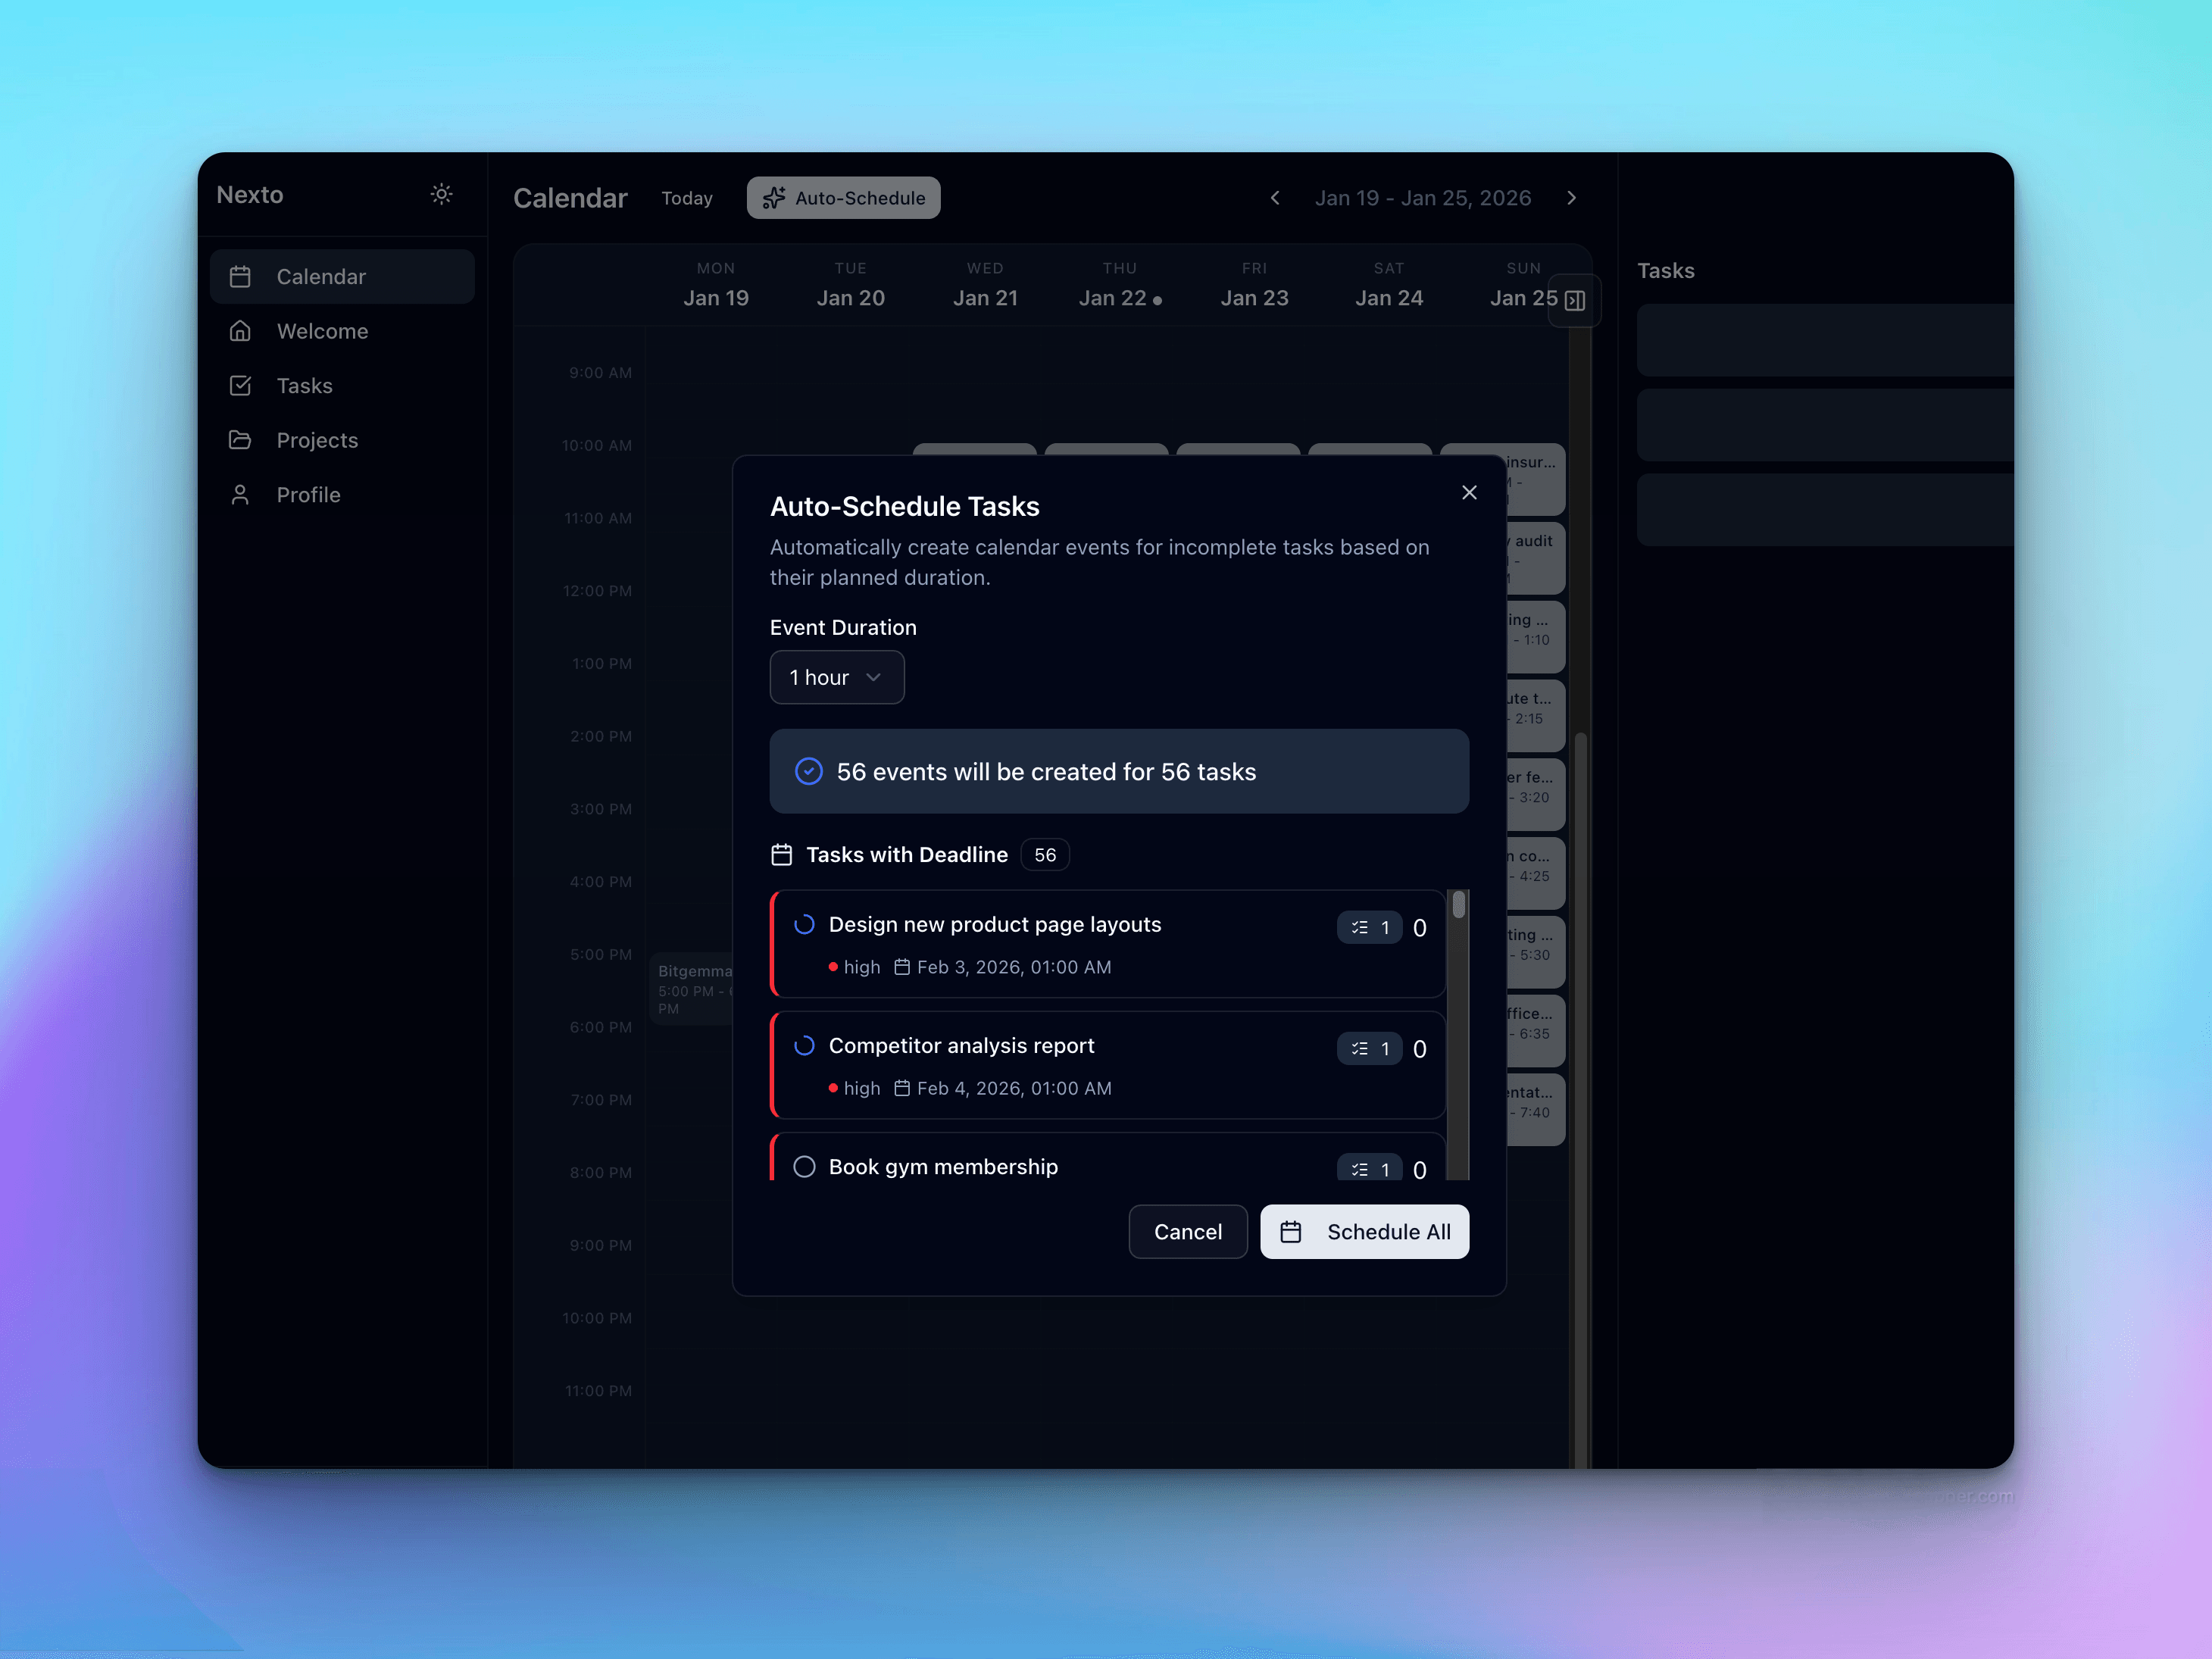Click the Profile person icon
This screenshot has height=1659, width=2212.
click(x=241, y=494)
